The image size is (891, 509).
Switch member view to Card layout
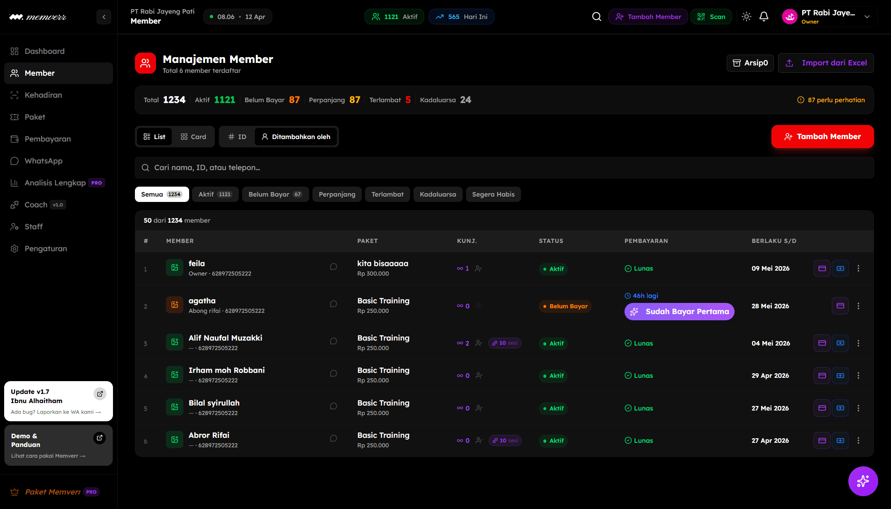(x=193, y=136)
